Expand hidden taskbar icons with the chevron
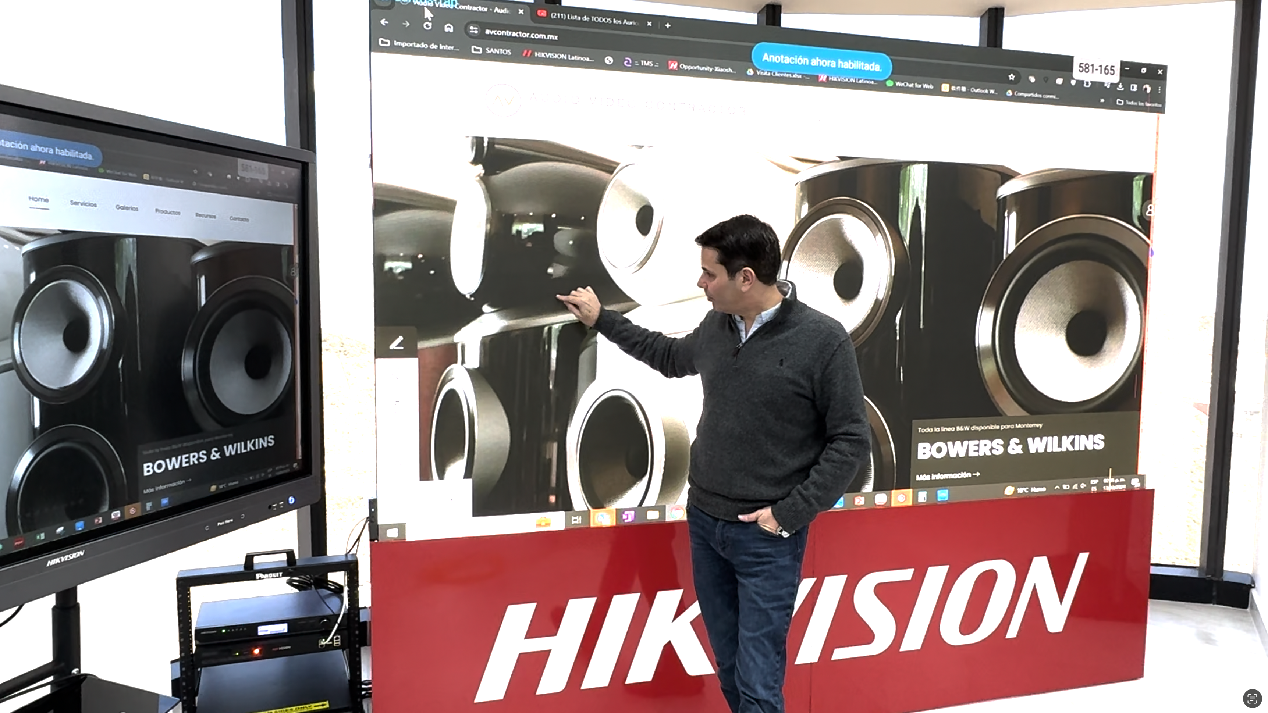Screen dimensions: 1268x713 [x=1057, y=488]
